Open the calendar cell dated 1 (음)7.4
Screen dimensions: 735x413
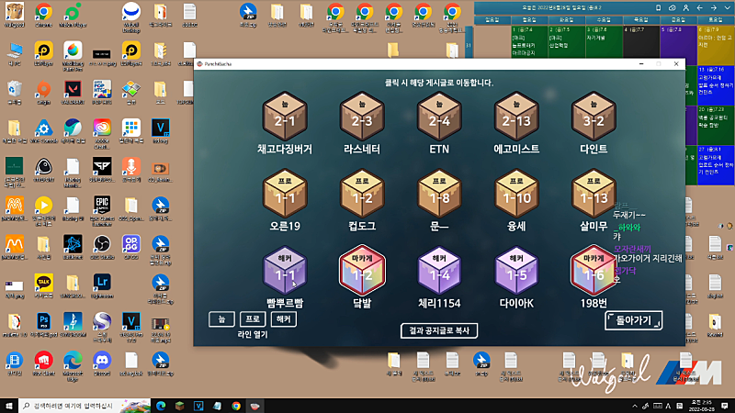coord(529,41)
